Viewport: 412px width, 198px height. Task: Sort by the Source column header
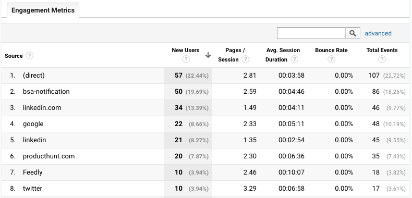click(14, 56)
